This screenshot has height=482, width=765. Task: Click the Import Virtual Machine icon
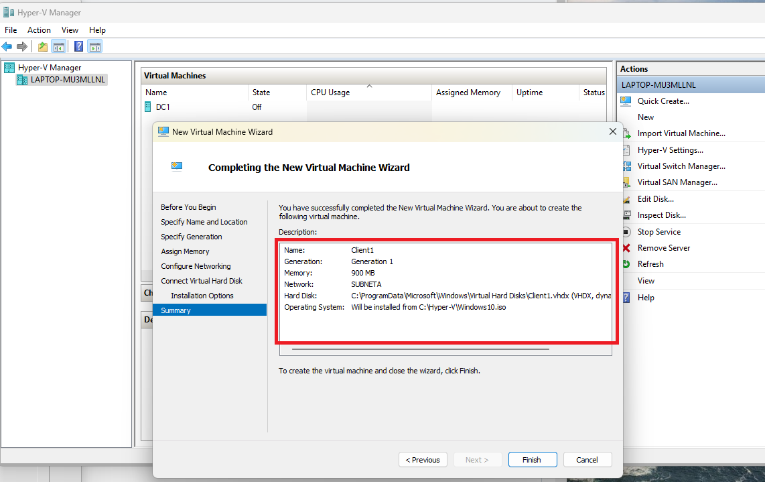626,133
